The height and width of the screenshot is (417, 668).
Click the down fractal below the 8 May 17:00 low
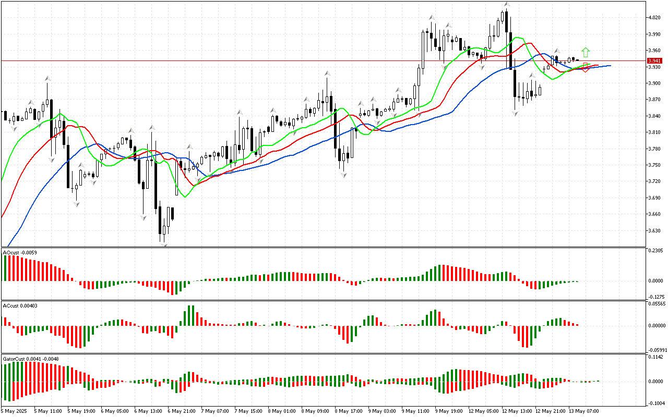coord(344,176)
